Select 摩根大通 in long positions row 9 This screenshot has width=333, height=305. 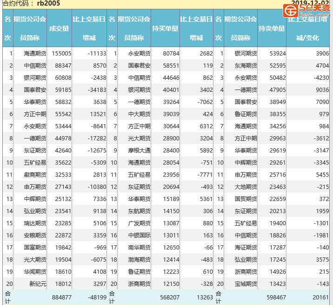(140, 151)
